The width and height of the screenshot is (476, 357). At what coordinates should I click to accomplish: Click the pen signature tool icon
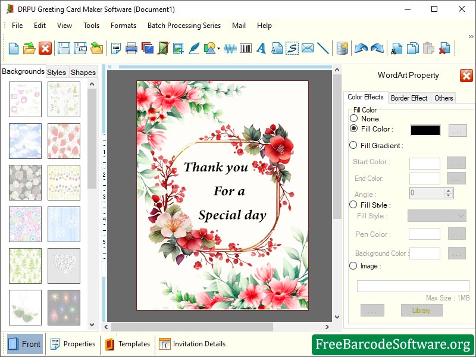(x=193, y=49)
